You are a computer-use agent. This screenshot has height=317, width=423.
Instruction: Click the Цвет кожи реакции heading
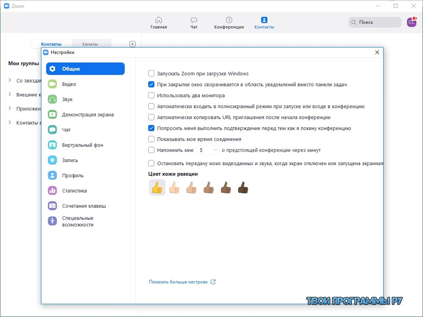tap(173, 174)
